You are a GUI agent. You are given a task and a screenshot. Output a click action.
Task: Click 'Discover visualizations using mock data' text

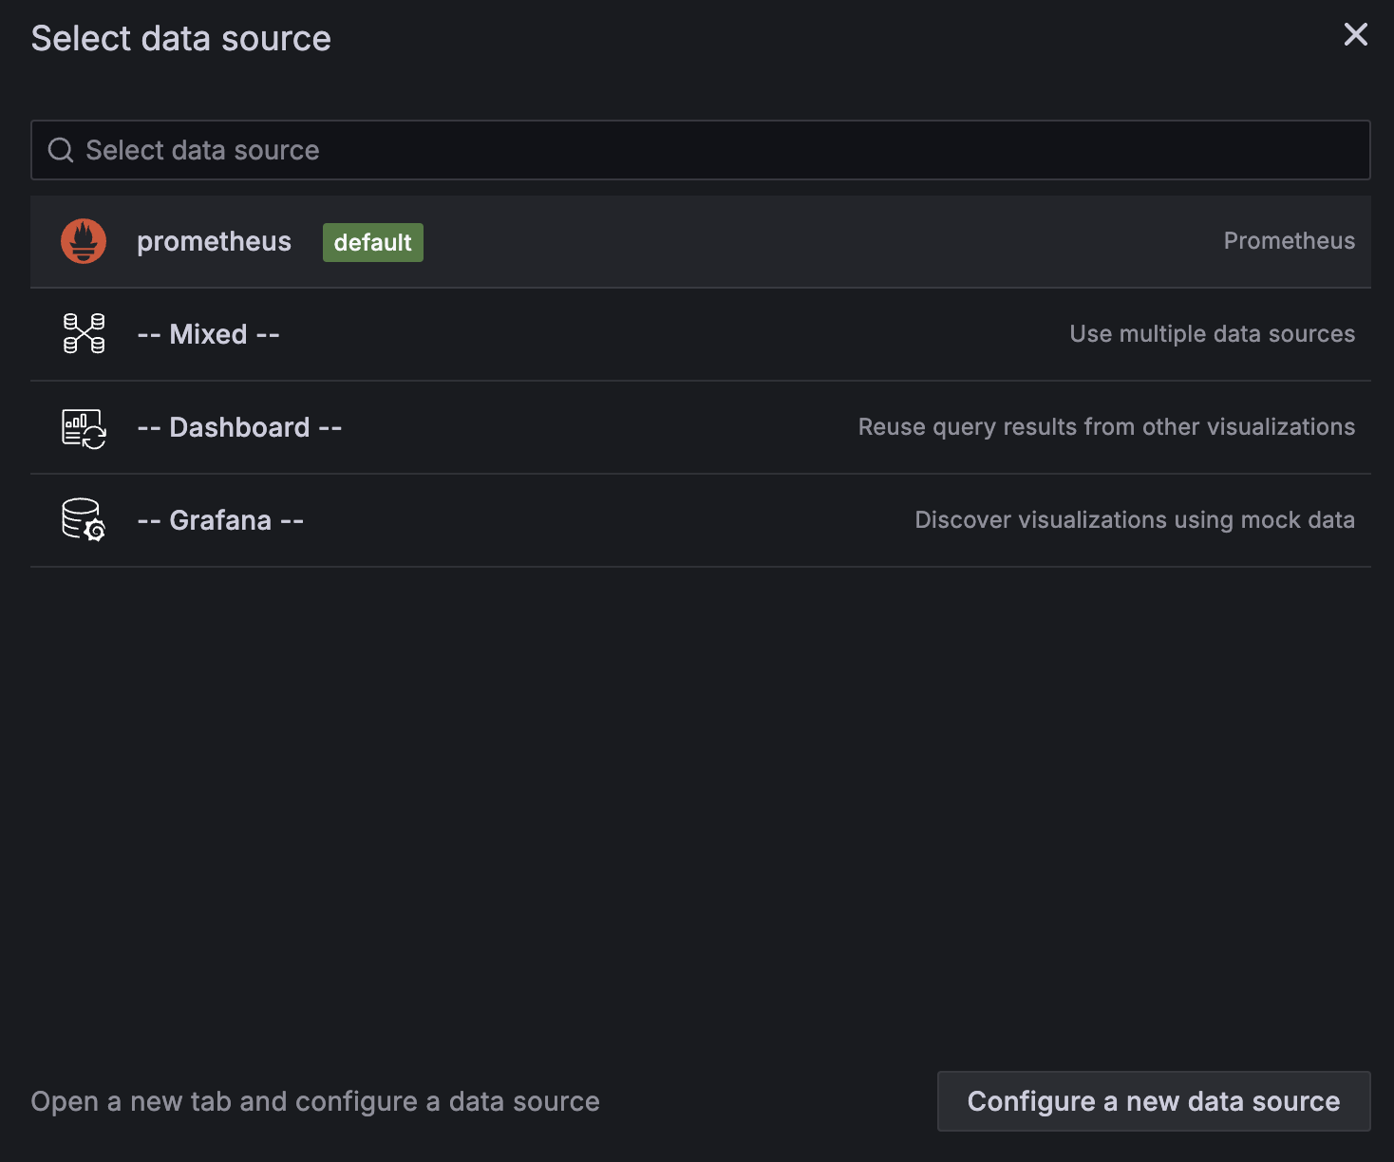click(1135, 520)
